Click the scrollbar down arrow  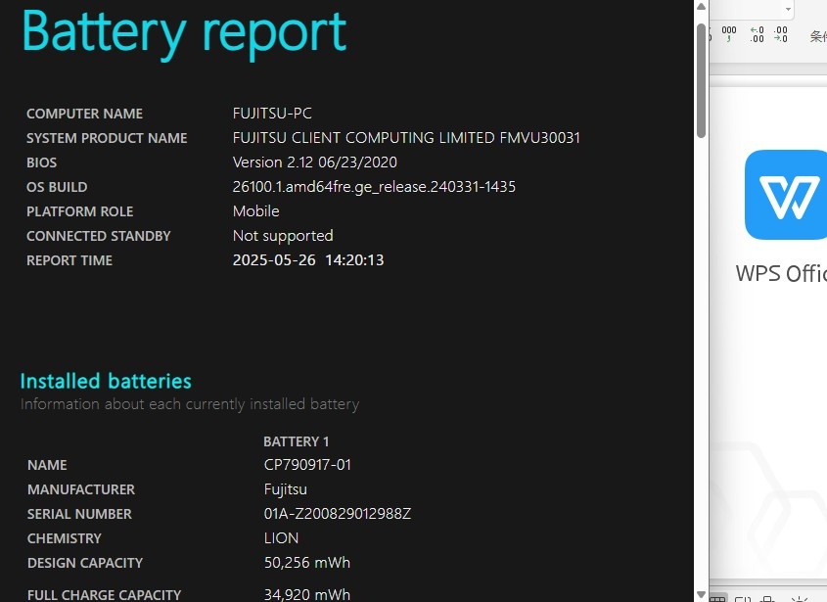click(701, 594)
